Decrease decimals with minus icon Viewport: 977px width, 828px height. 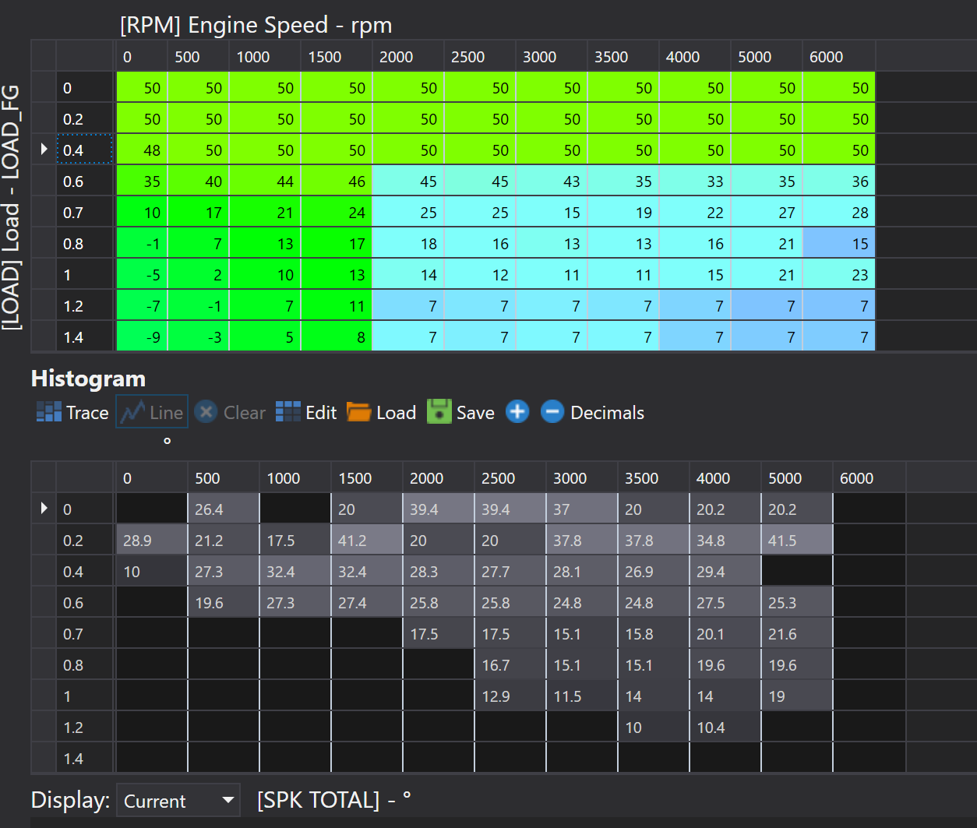(552, 412)
